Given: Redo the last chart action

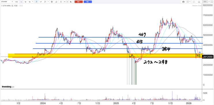Looking at the screenshot, I should coord(67,2).
